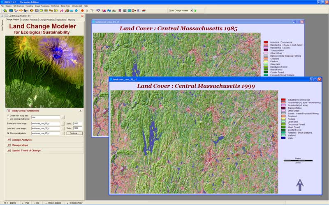Click the green blob icon first in the toolbar
The width and height of the screenshot is (329, 205).
click(5, 11)
